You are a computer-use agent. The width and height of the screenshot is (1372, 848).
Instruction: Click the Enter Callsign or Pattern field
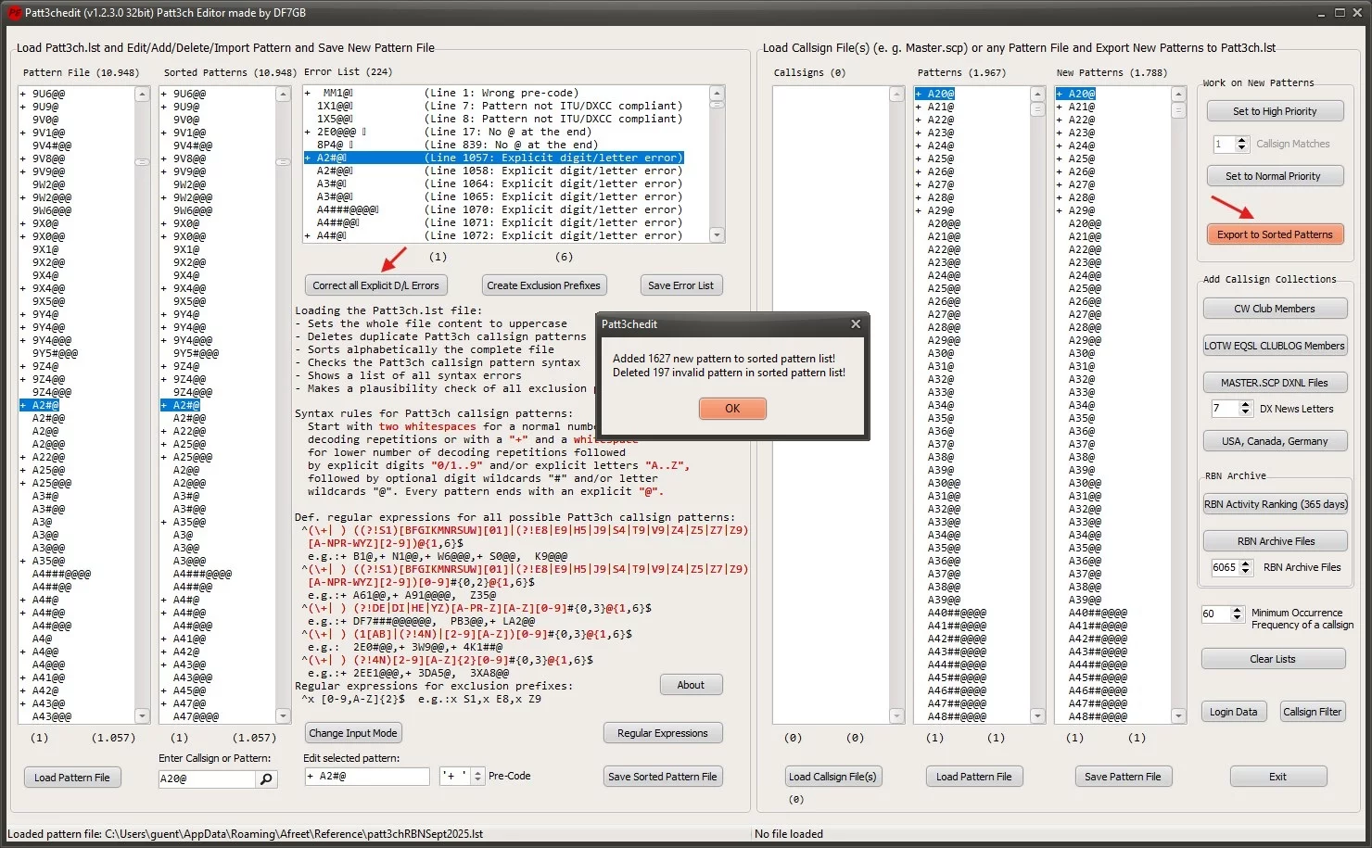pos(206,779)
